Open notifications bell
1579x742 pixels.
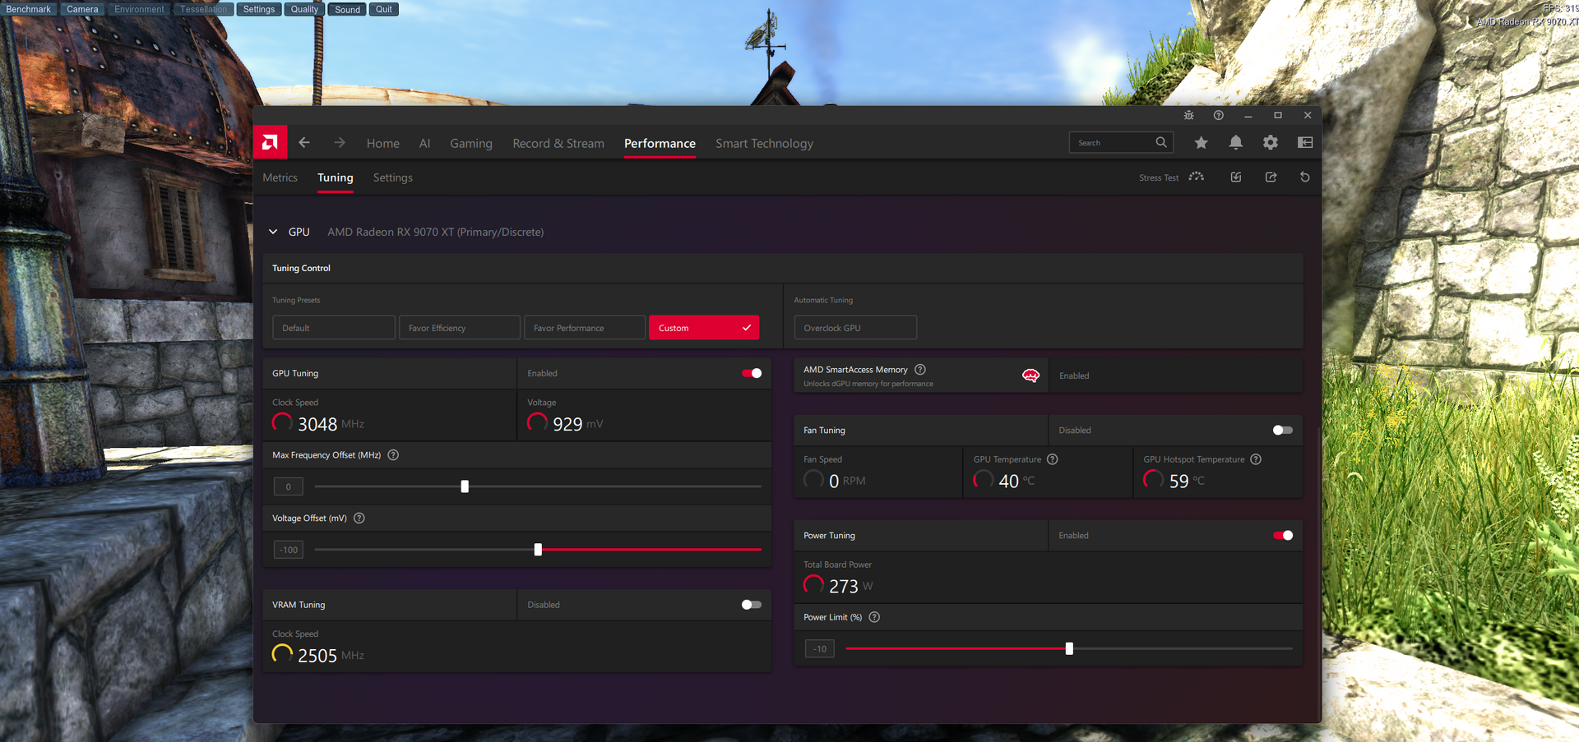(1235, 143)
